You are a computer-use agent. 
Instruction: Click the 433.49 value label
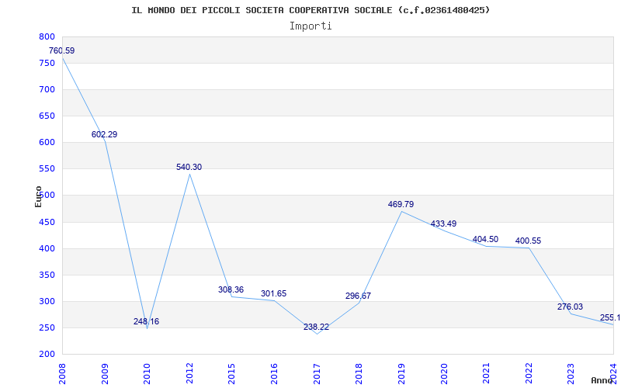pos(443,223)
